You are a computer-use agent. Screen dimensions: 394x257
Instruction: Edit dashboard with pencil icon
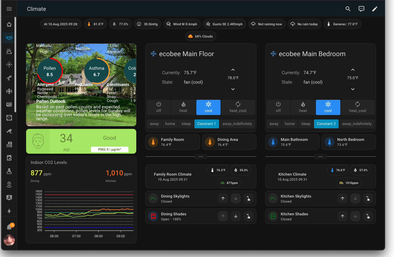point(375,9)
